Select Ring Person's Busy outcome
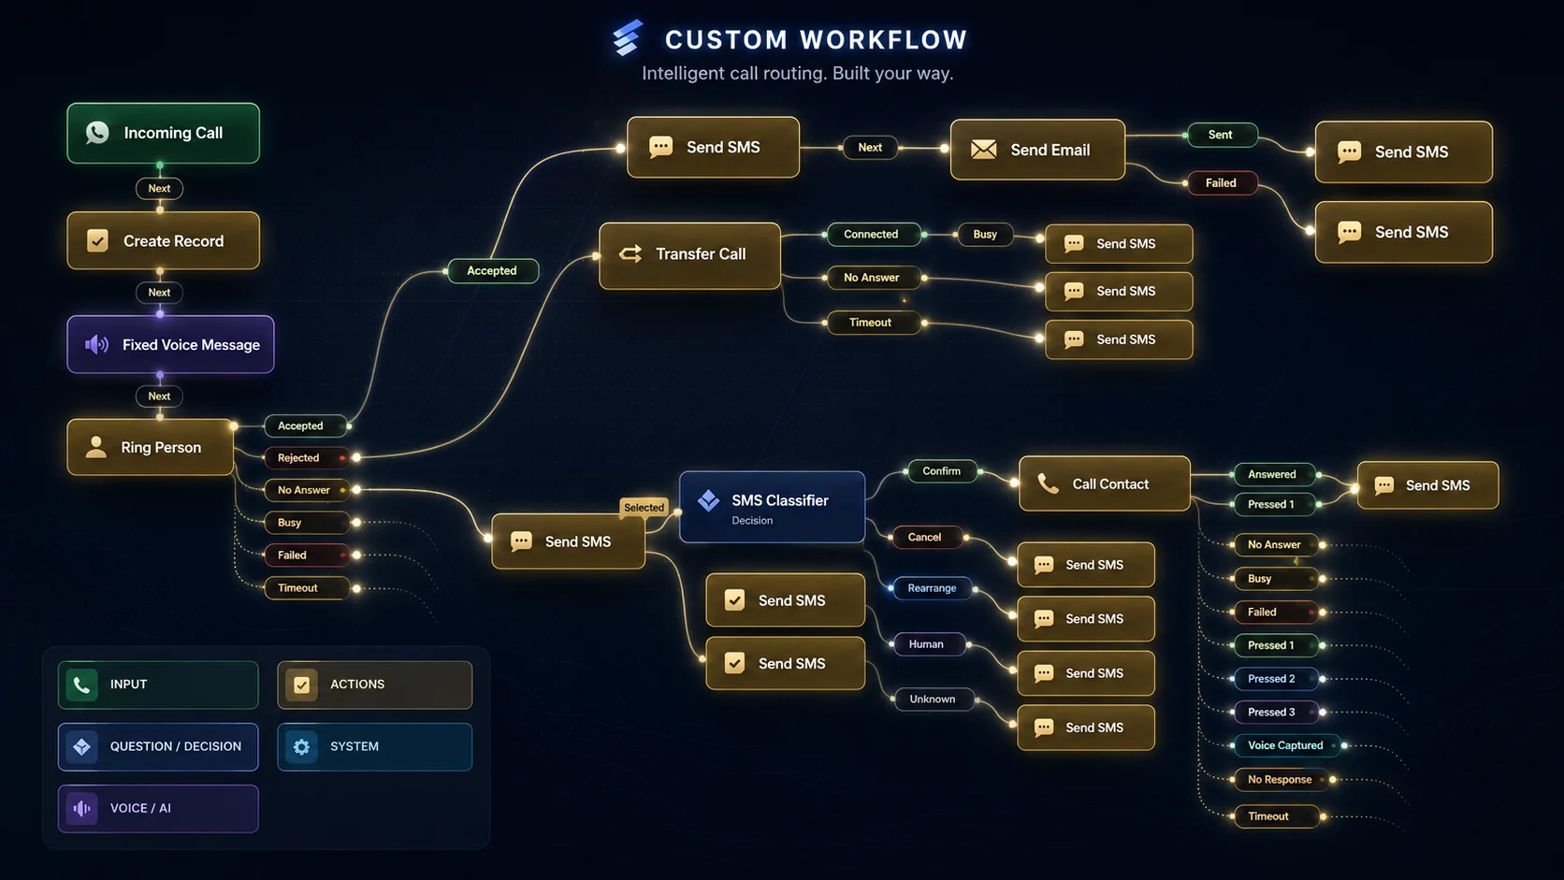 tap(307, 523)
